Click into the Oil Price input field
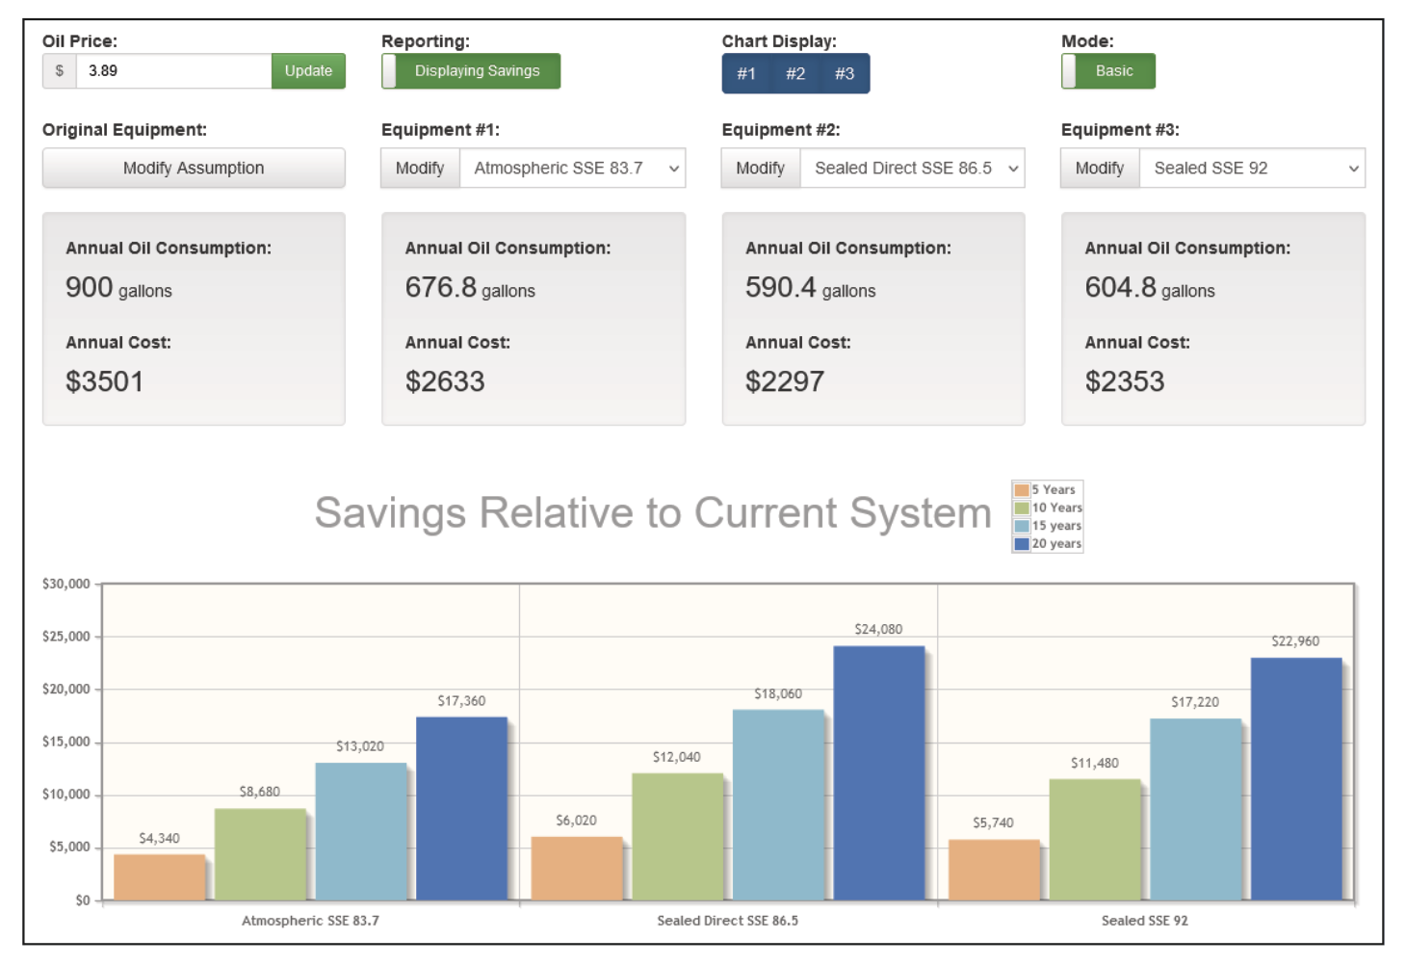 173,71
